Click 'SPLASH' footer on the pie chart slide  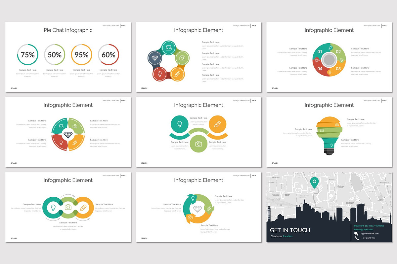tap(14, 88)
